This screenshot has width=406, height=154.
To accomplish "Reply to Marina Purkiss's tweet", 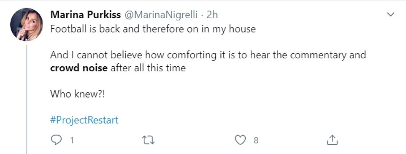I will [56, 140].
